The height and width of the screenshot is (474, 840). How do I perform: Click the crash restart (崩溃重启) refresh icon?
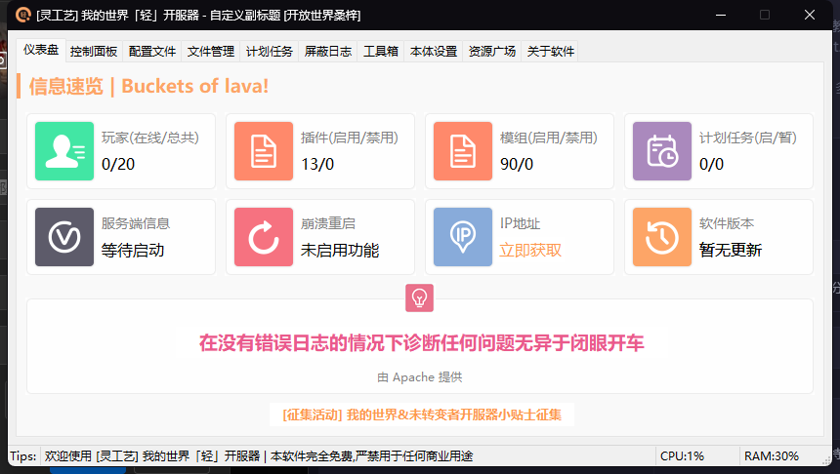pyautogui.click(x=264, y=237)
